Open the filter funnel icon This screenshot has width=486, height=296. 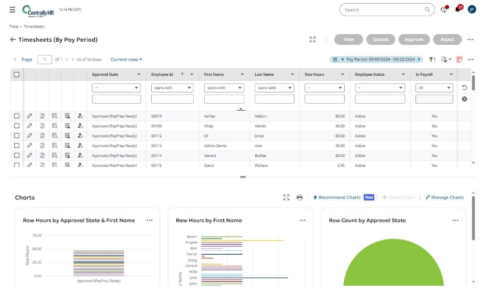[432, 60]
